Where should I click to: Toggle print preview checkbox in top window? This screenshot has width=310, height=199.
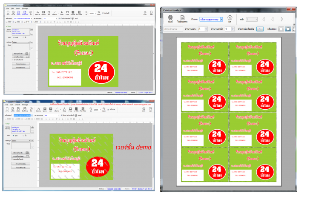[x=59, y=18]
